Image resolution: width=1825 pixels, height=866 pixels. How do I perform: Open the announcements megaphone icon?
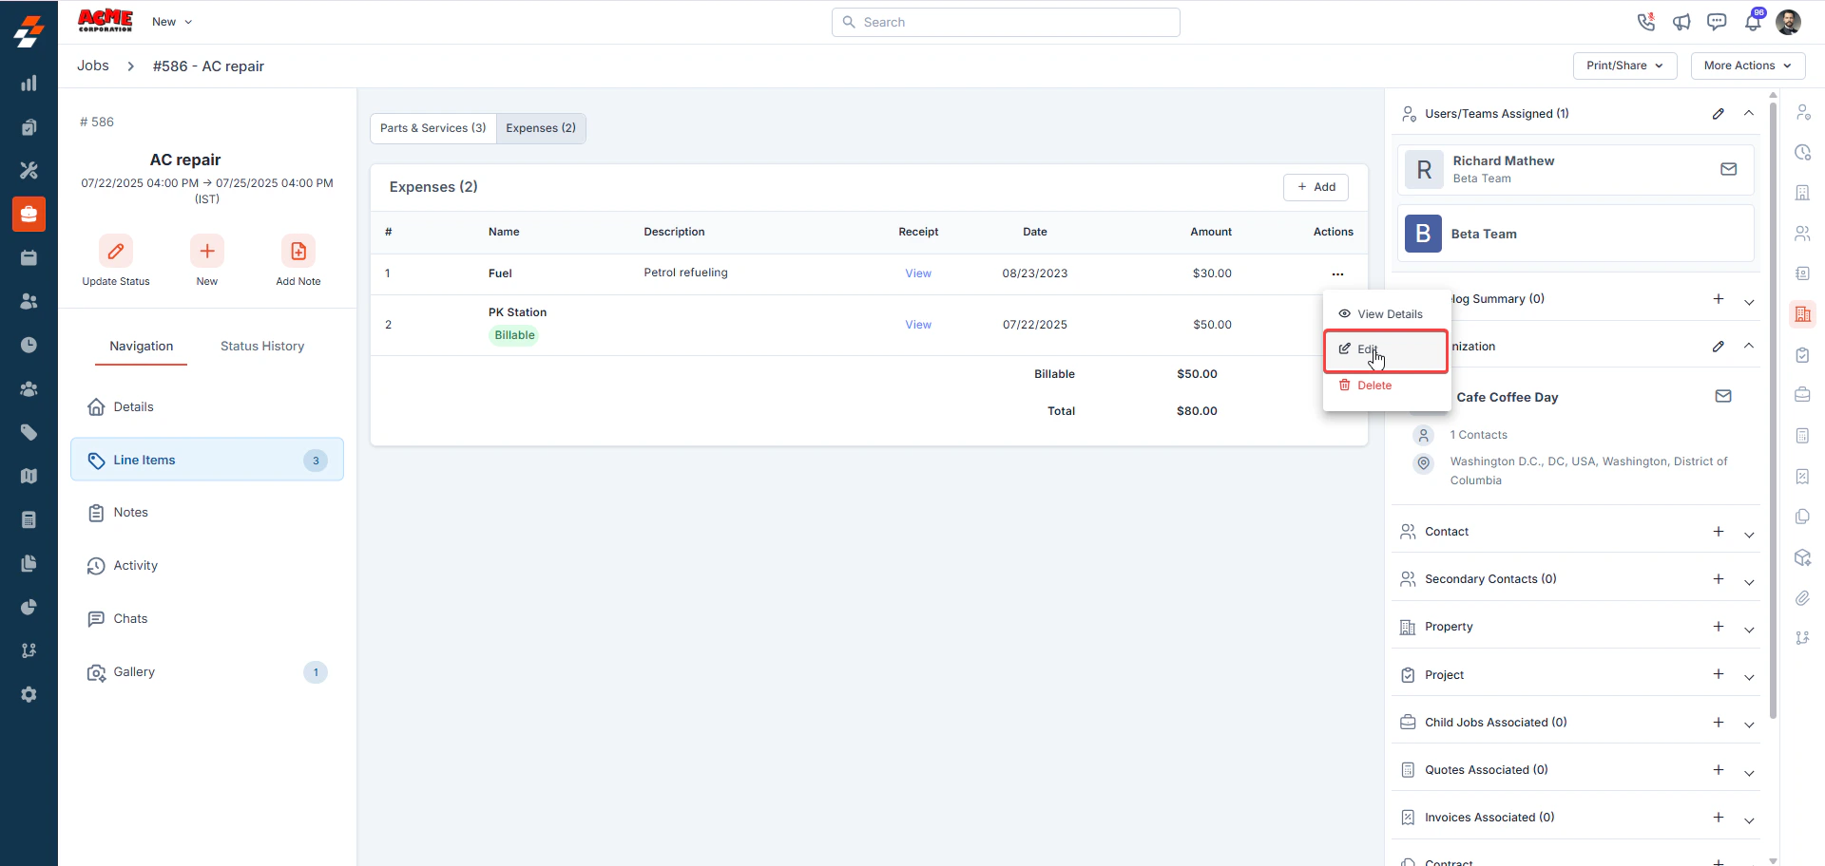click(1681, 22)
